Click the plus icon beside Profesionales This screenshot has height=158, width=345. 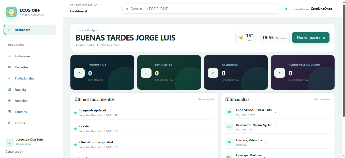9,78
